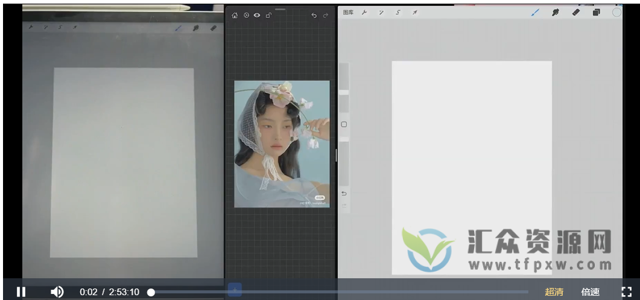Open Adjustments magic wand in the right panel
The image size is (640, 300).
(381, 13)
